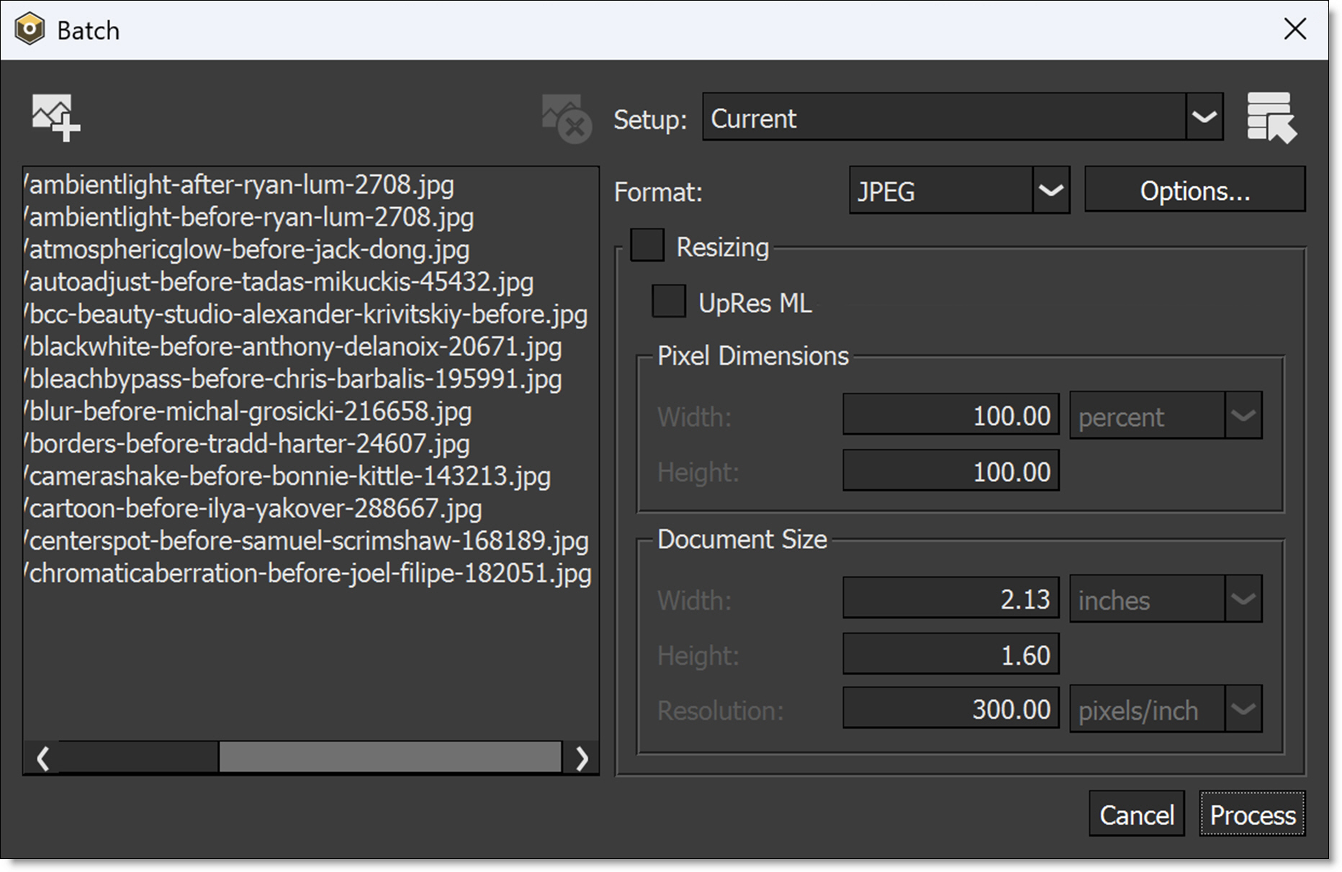Viewport: 1342px width, 872px height.
Task: Select cartoon-before-ilya-yakover-288667.jpg file
Action: (x=255, y=509)
